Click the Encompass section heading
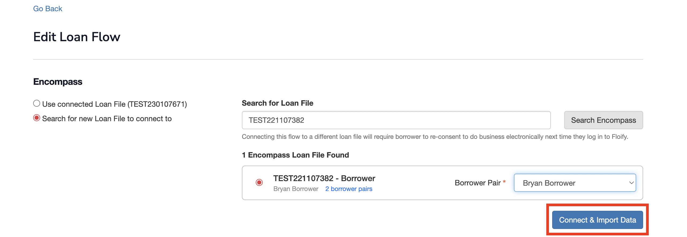The image size is (687, 237). (58, 82)
